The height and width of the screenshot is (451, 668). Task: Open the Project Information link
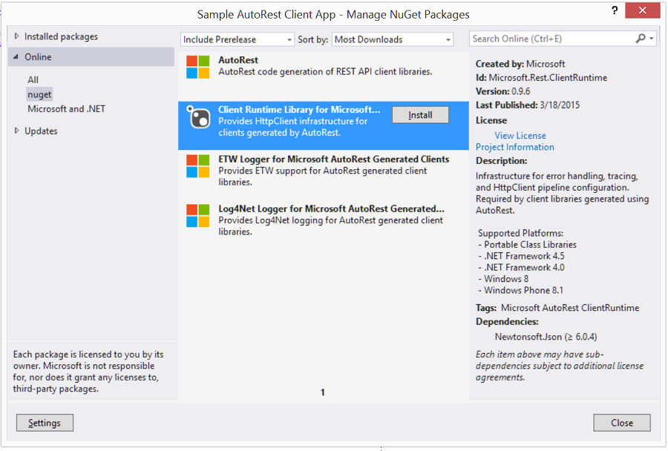pyautogui.click(x=514, y=147)
